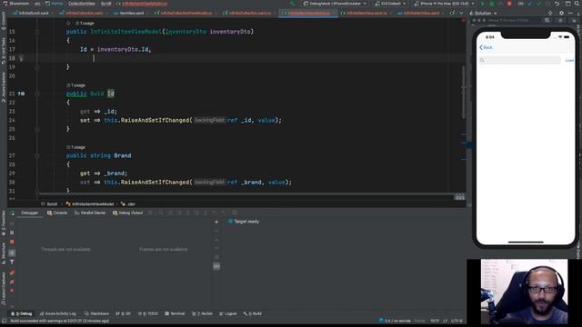
Task: Open the Terminal tool window
Action: coord(175,313)
